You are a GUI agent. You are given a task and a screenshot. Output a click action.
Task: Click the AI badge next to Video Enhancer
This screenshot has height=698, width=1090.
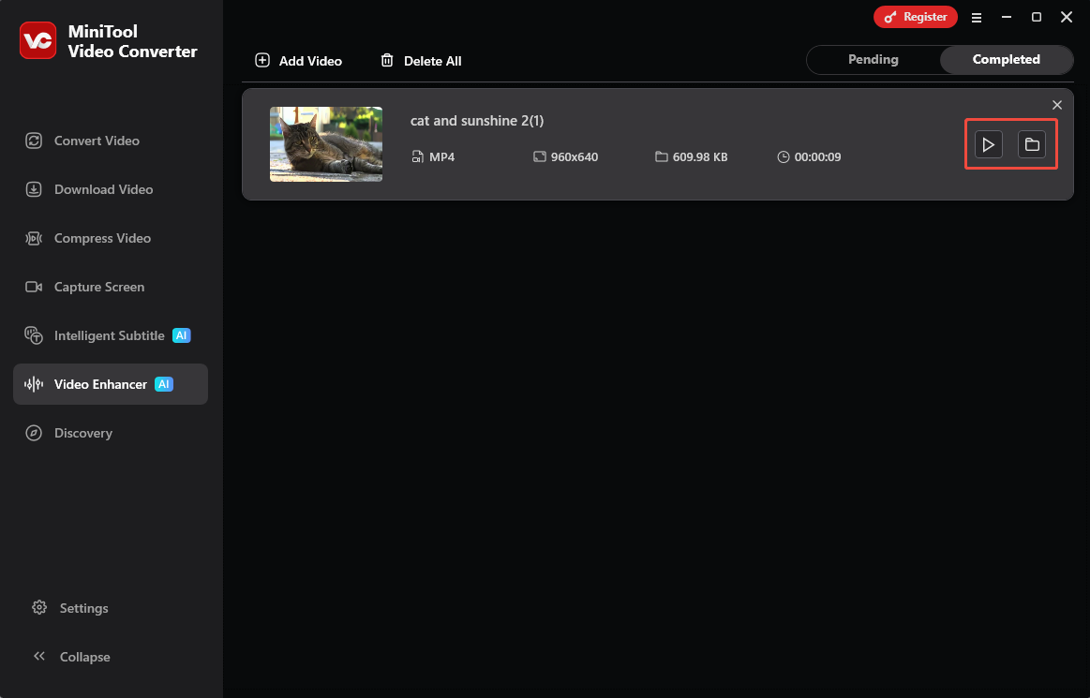click(x=164, y=384)
